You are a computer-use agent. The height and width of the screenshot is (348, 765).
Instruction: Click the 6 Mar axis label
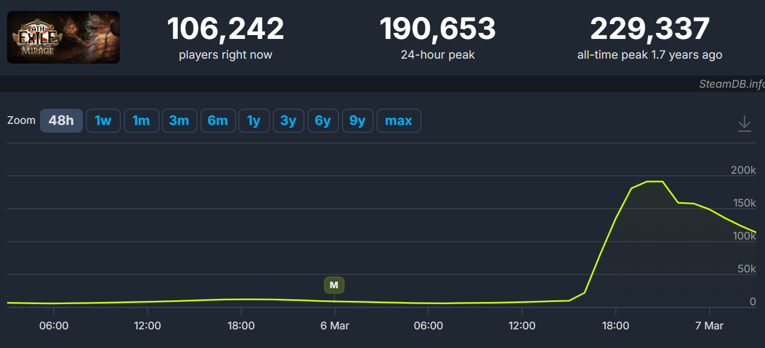[335, 326]
